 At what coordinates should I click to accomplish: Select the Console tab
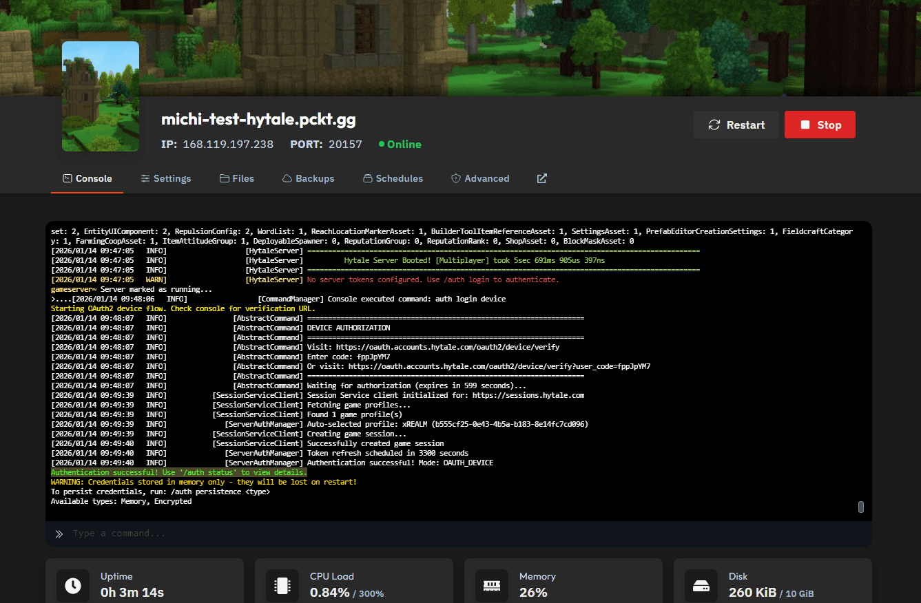click(87, 178)
